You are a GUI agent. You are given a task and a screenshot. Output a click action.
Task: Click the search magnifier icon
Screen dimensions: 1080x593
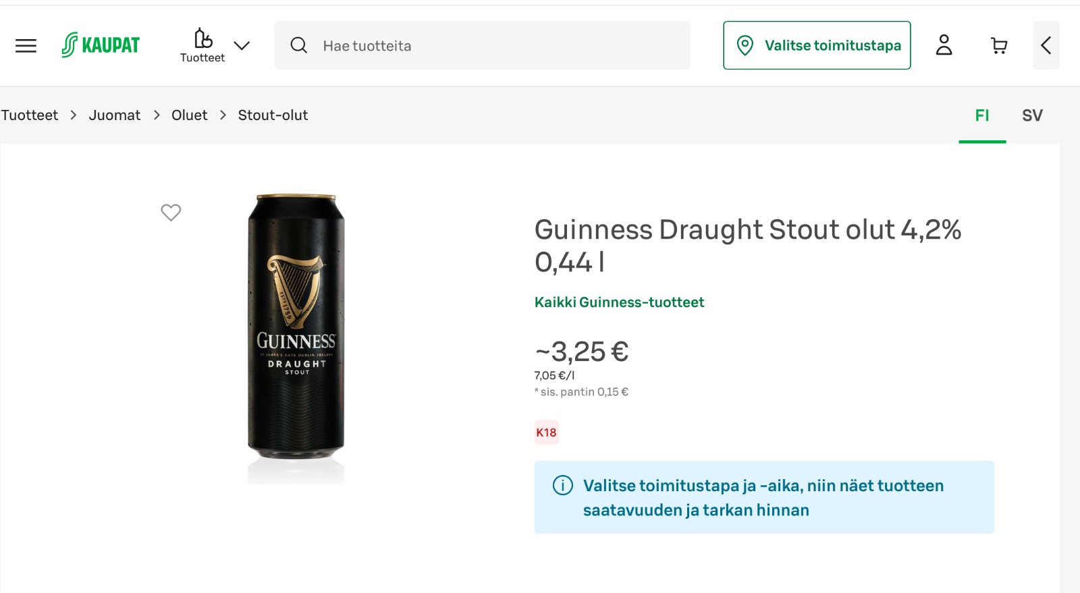[x=298, y=45]
